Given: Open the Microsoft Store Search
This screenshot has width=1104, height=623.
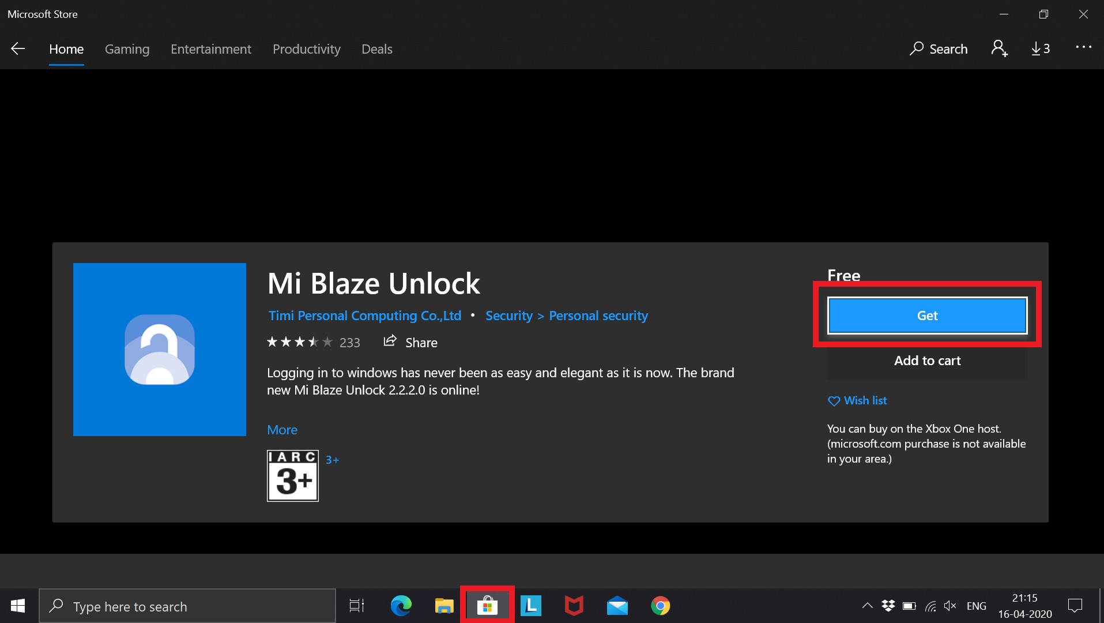Looking at the screenshot, I should 938,49.
